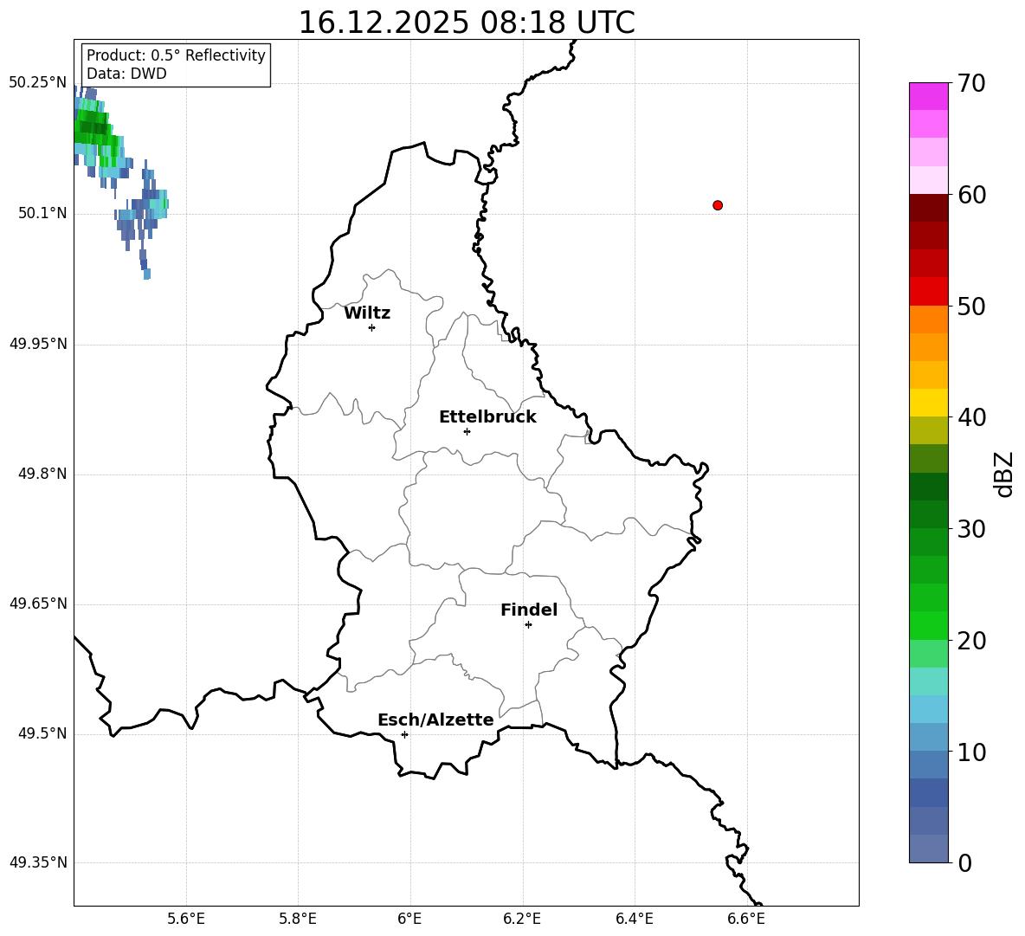Click the 6.4°E longitude label
Screen dimensions: 1025x936
pyautogui.click(x=634, y=919)
